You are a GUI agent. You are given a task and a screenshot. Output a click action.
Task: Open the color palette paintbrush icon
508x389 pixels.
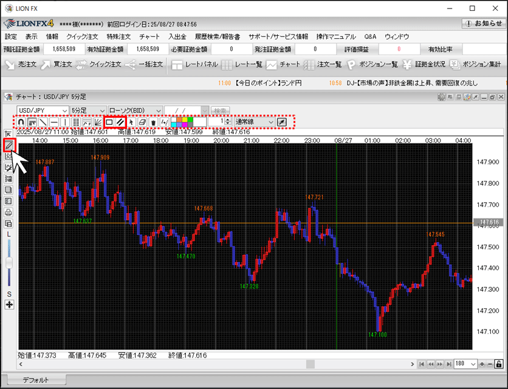click(467, 96)
